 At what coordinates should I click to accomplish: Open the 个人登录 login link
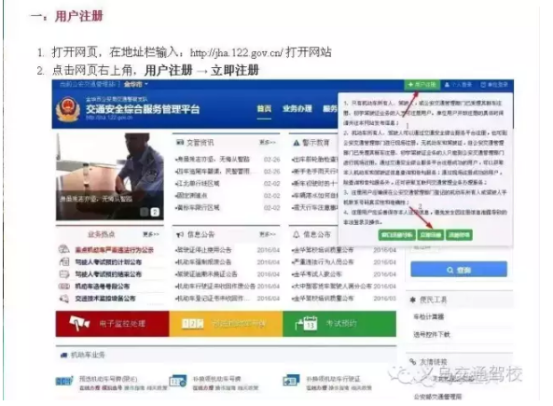(458, 85)
